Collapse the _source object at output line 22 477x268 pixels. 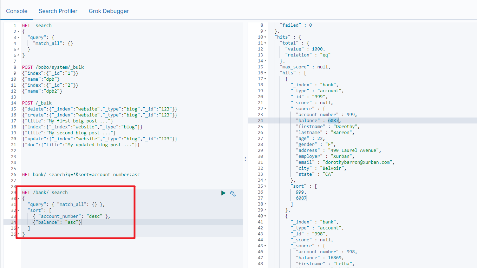pyautogui.click(x=265, y=109)
